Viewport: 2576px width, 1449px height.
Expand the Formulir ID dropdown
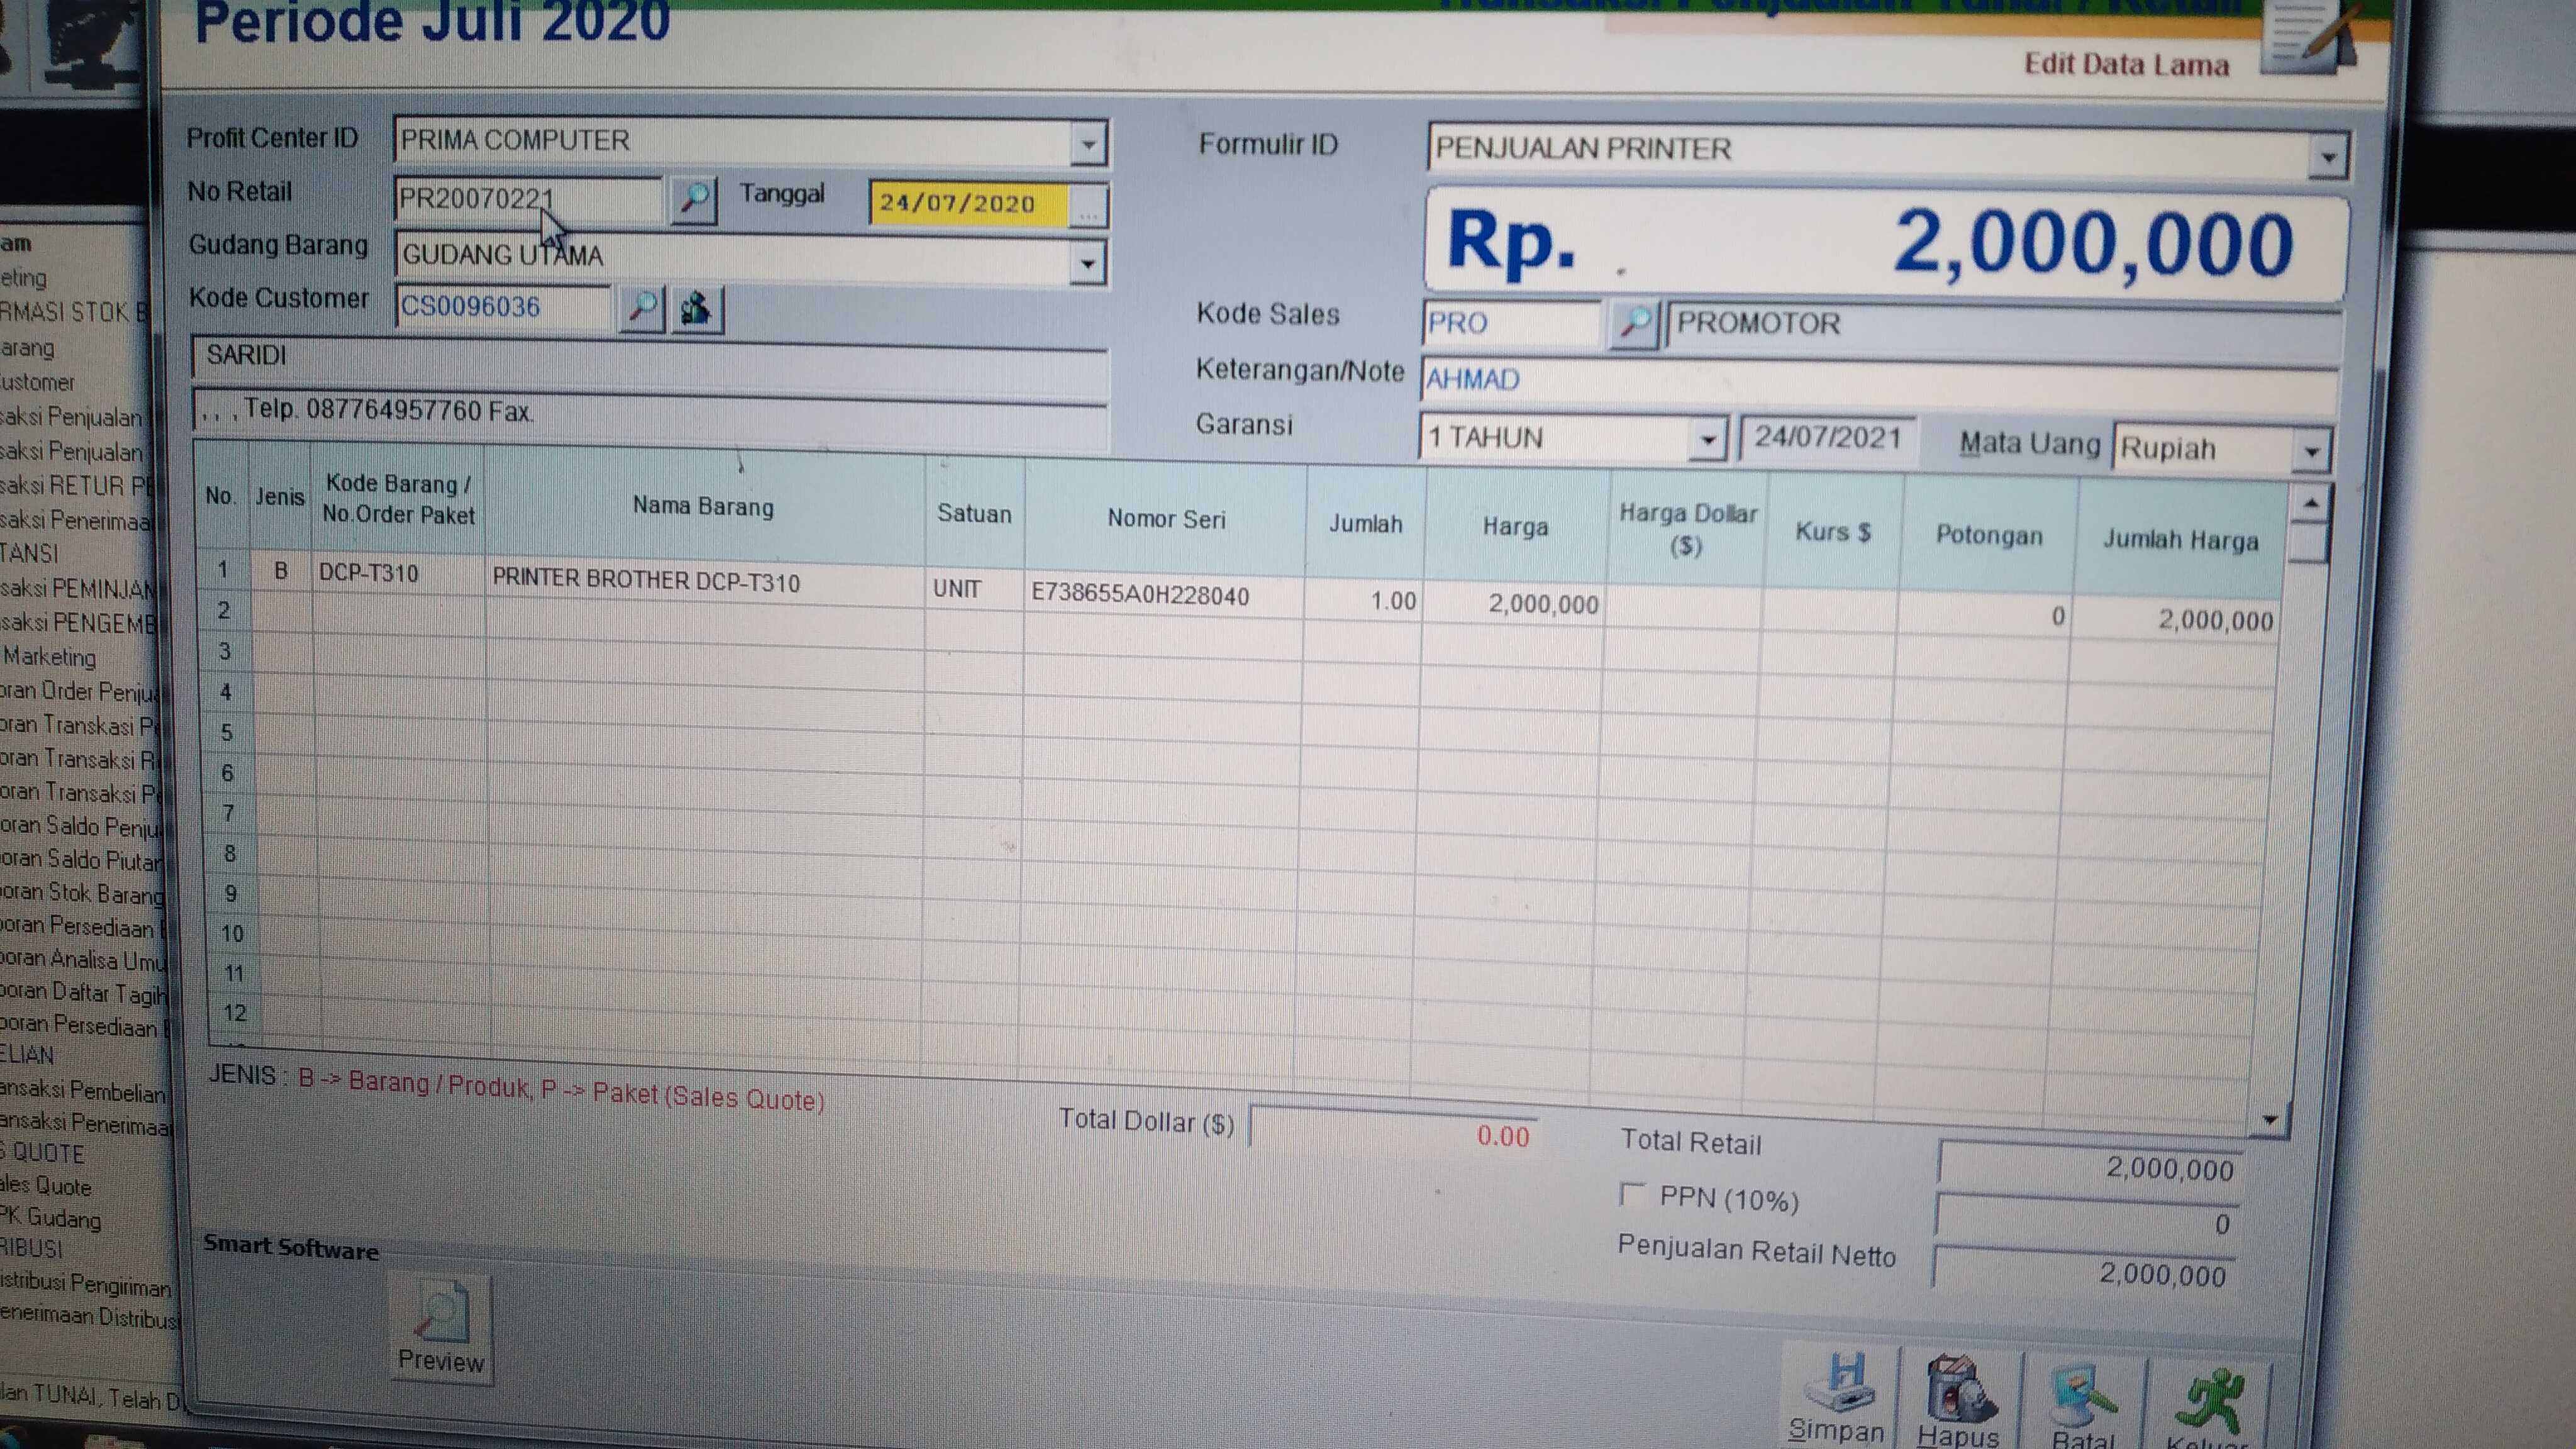2328,158
